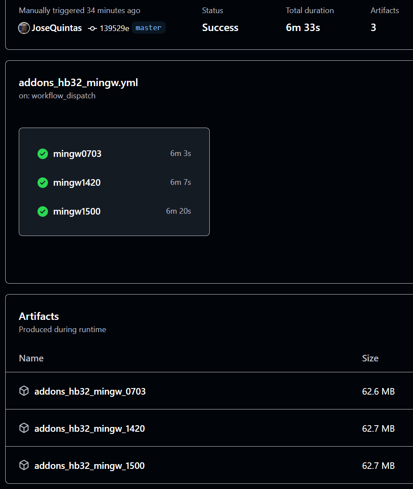Click the commit icon beside 139529e
This screenshot has height=489, width=413.
pyautogui.click(x=92, y=28)
